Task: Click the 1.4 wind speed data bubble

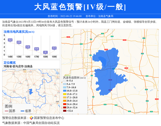Action: [x=28, y=47]
